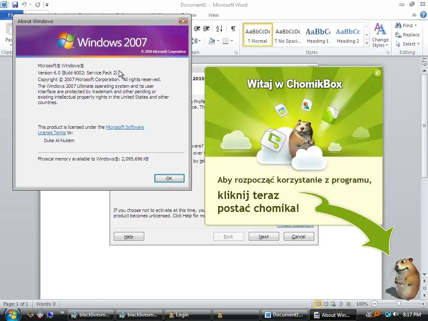Image resolution: width=428 pixels, height=321 pixels.
Task: Switch to Print Layout view
Action: pos(318,304)
